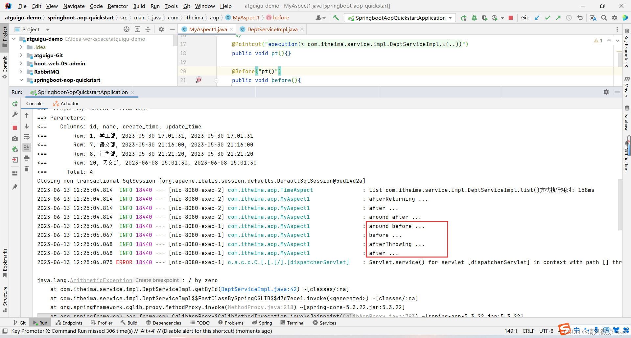The width and height of the screenshot is (631, 338).
Task: Click Git commit checkmark icon
Action: [x=548, y=18]
